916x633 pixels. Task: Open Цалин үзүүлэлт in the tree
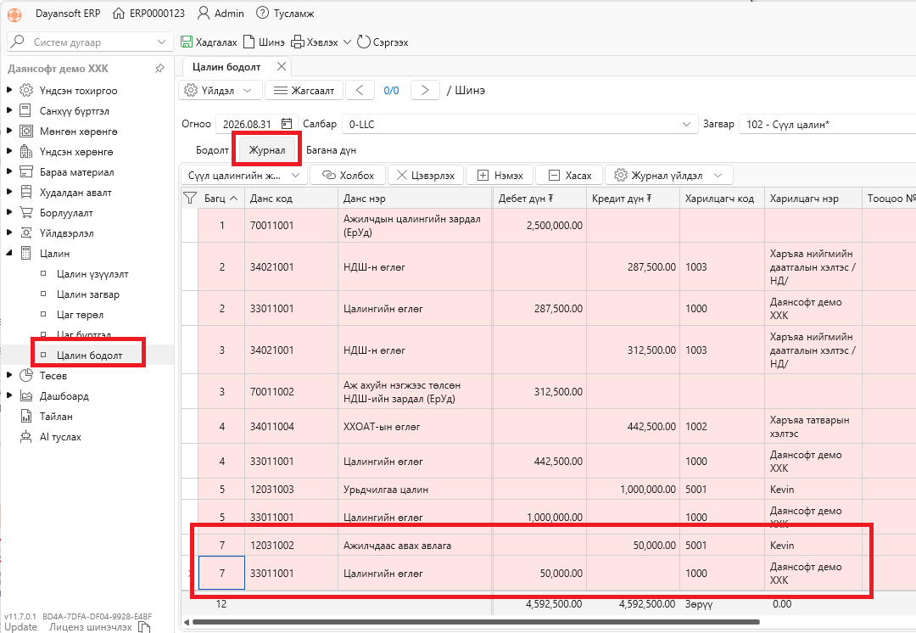(x=92, y=274)
